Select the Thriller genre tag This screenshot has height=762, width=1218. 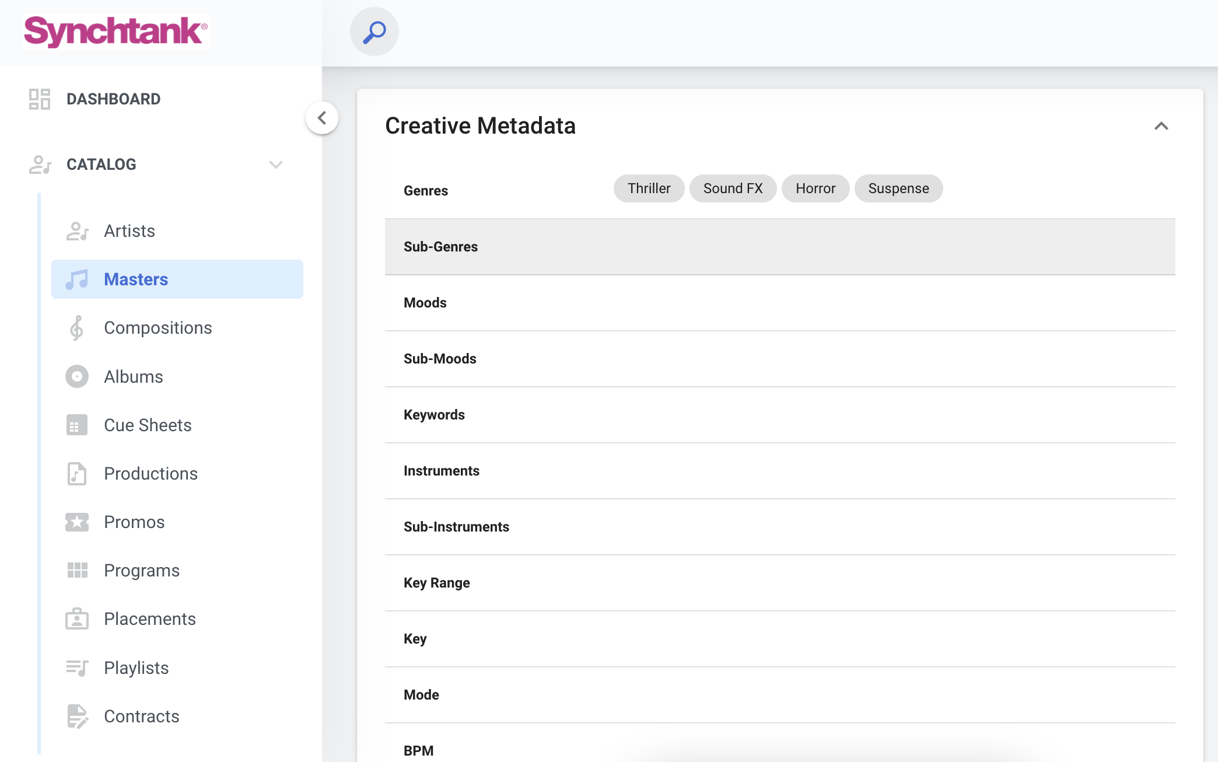point(649,188)
